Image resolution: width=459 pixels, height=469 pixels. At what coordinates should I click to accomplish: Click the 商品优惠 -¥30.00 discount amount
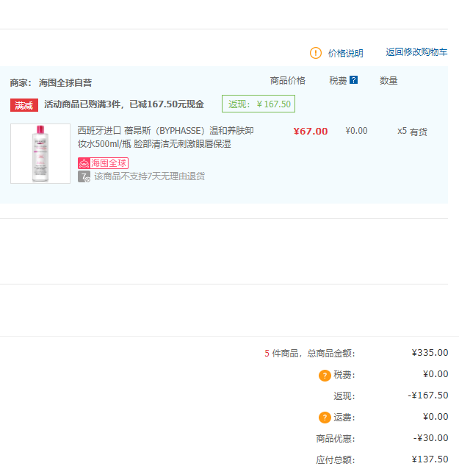430,438
